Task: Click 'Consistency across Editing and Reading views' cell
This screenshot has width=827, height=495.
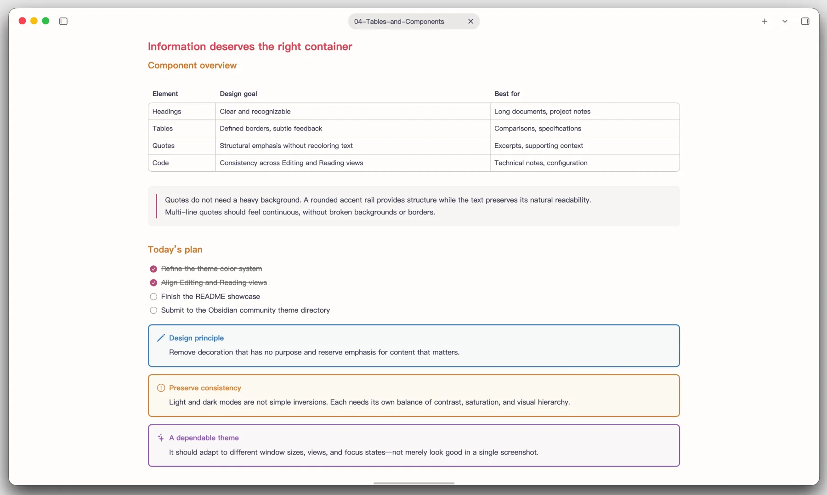Action: tap(353, 163)
